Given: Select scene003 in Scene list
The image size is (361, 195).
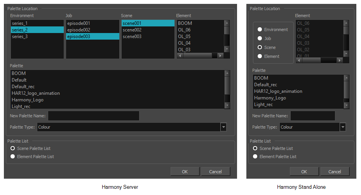Looking at the screenshot, I should coord(132,37).
